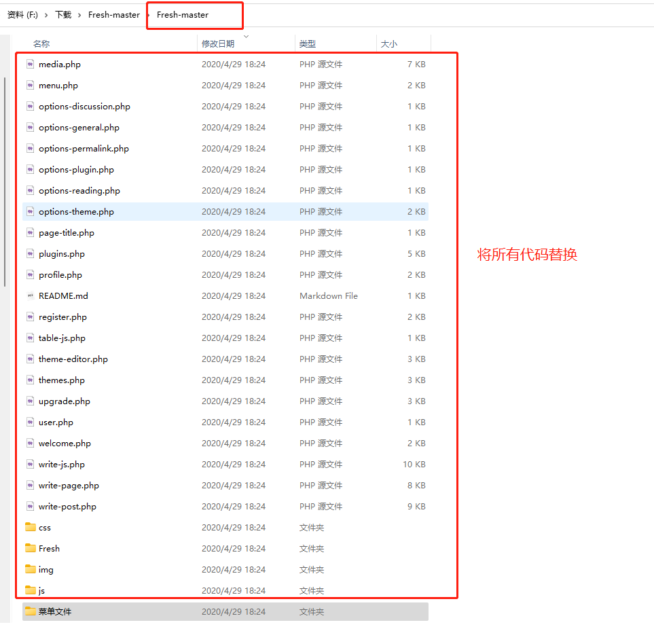654x631 pixels.
Task: Click the user.php file icon
Action: [30, 422]
